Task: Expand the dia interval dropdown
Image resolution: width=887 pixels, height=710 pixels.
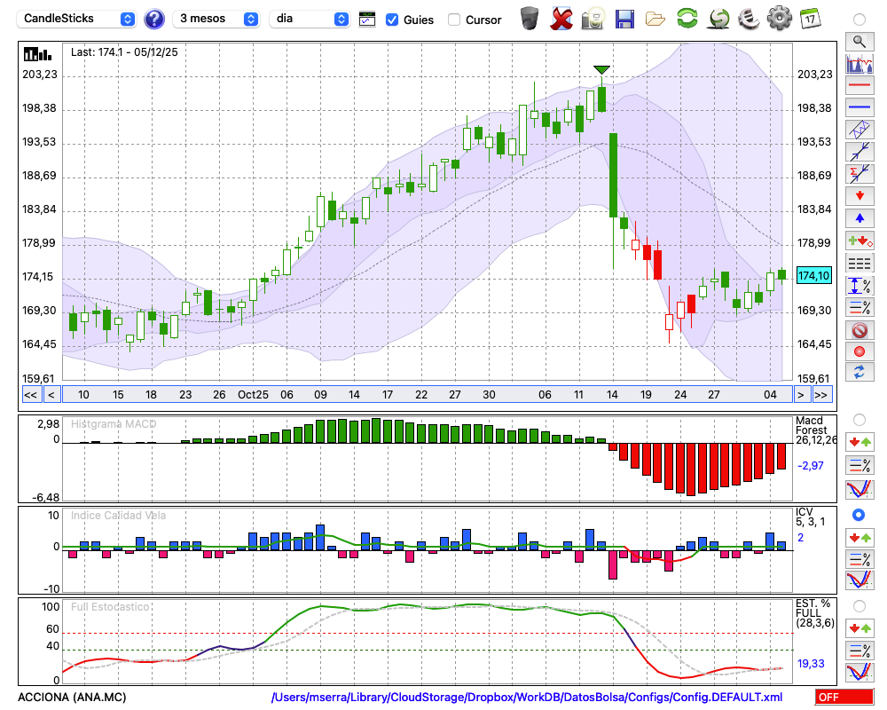Action: pyautogui.click(x=310, y=19)
